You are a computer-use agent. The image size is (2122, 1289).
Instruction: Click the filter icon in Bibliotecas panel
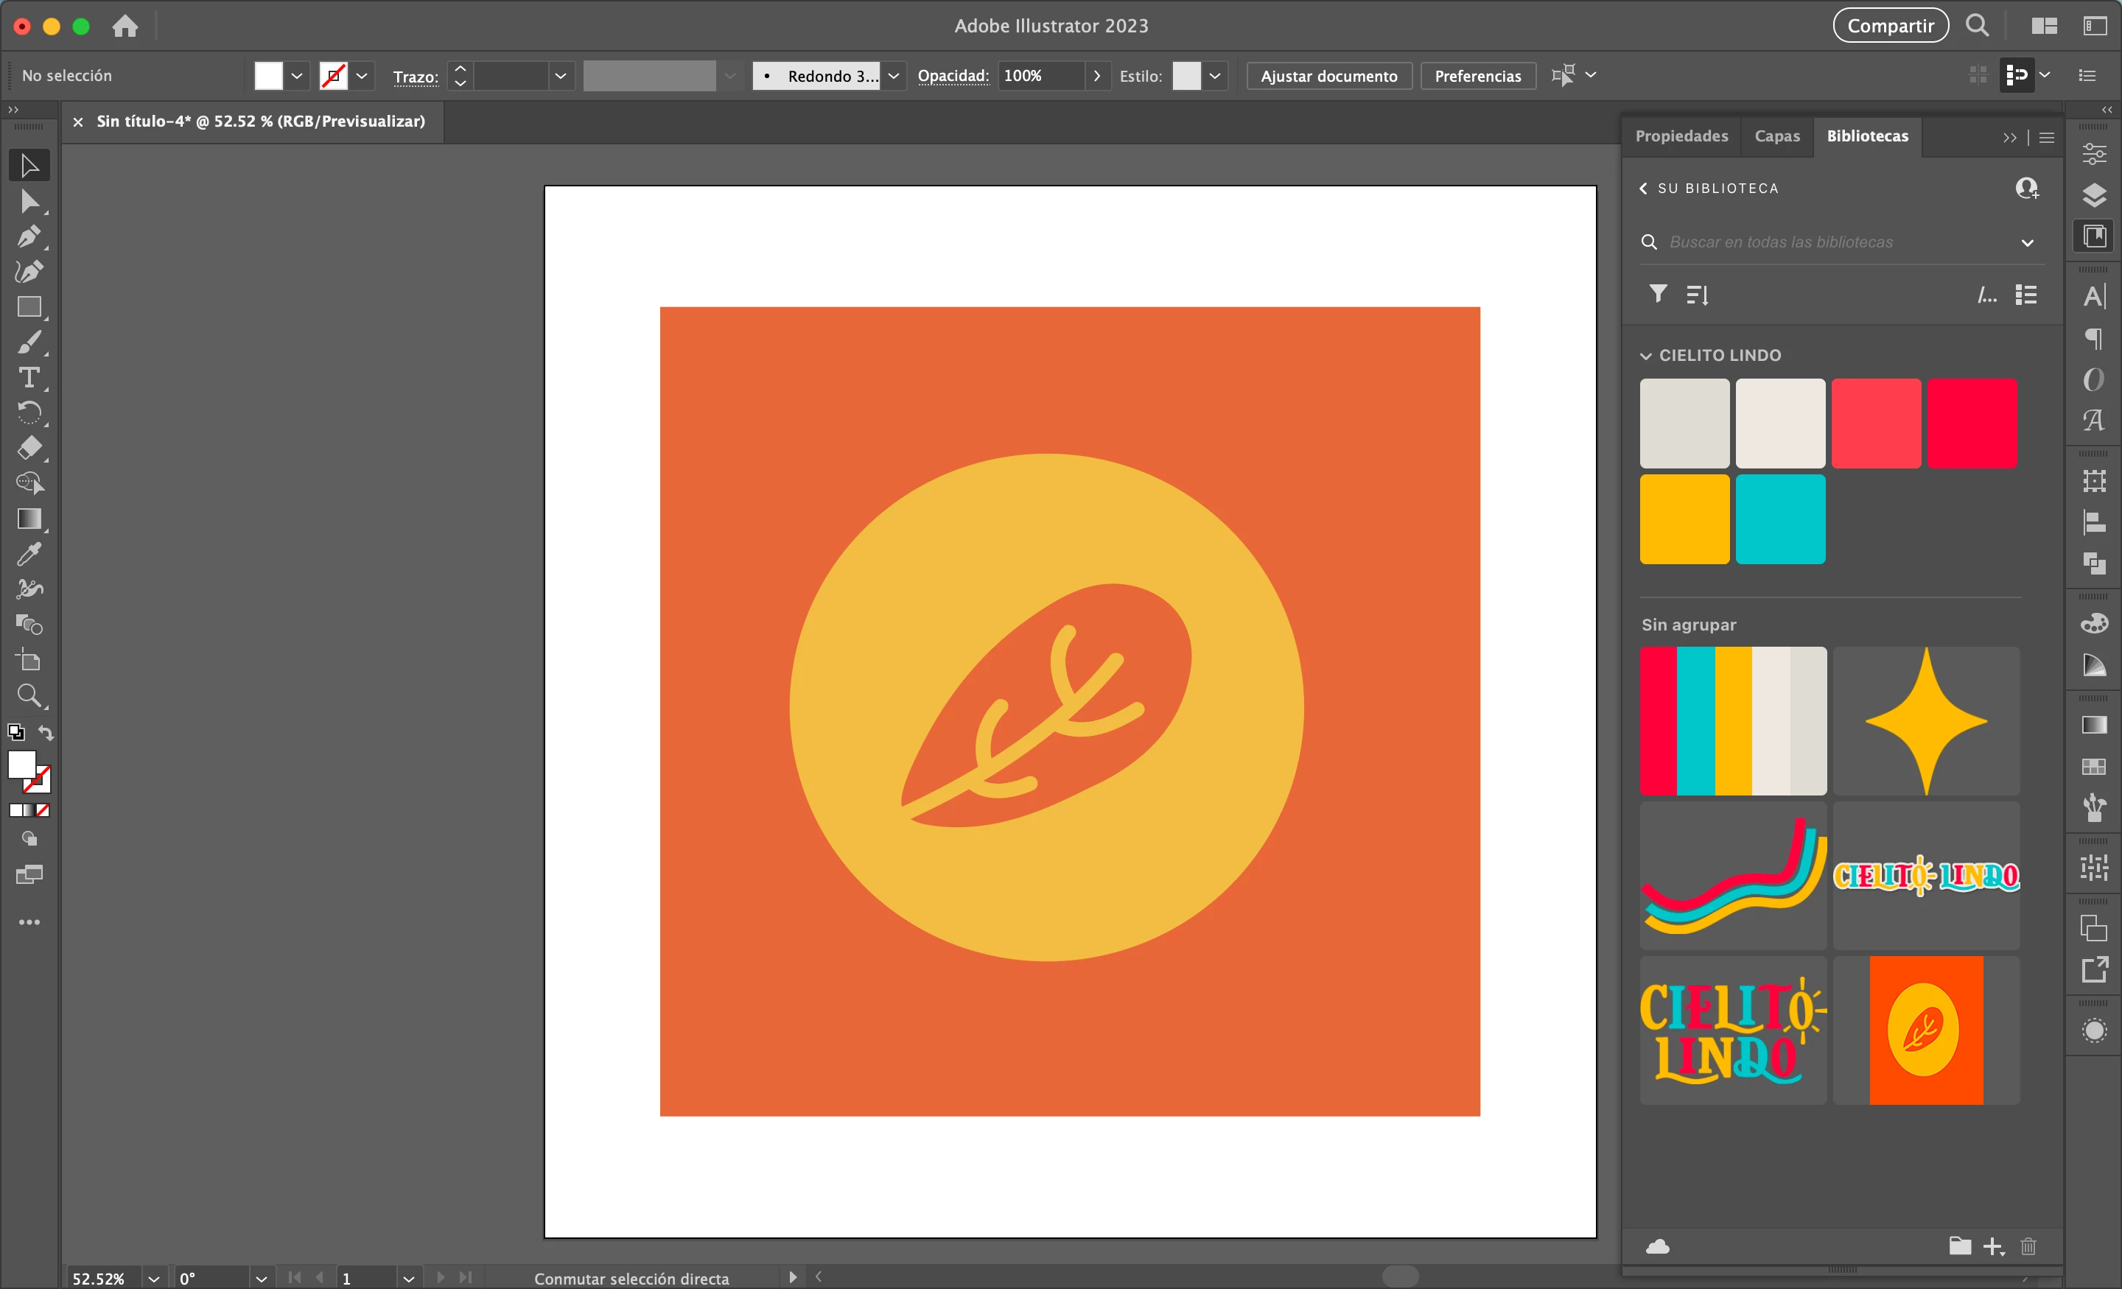click(1658, 295)
